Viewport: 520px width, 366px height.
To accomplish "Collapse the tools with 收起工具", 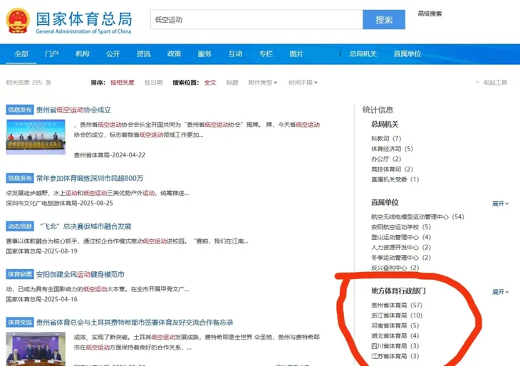I will click(x=491, y=83).
